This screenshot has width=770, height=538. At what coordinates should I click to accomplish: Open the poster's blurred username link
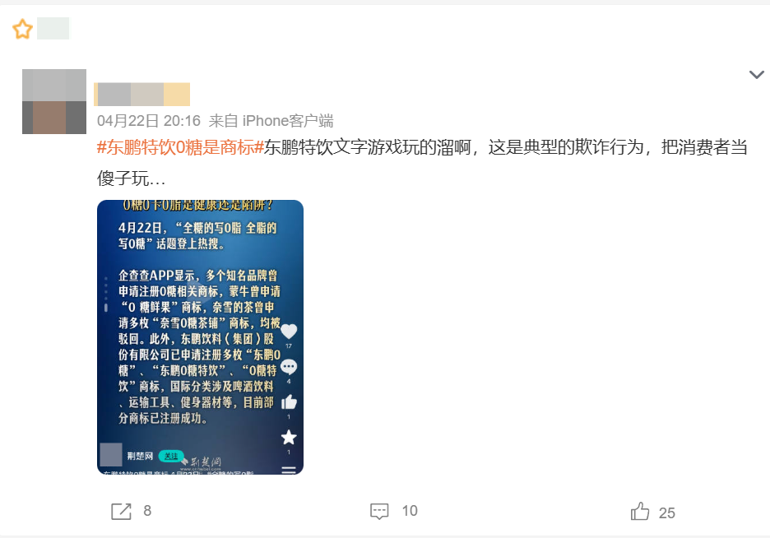[x=142, y=95]
